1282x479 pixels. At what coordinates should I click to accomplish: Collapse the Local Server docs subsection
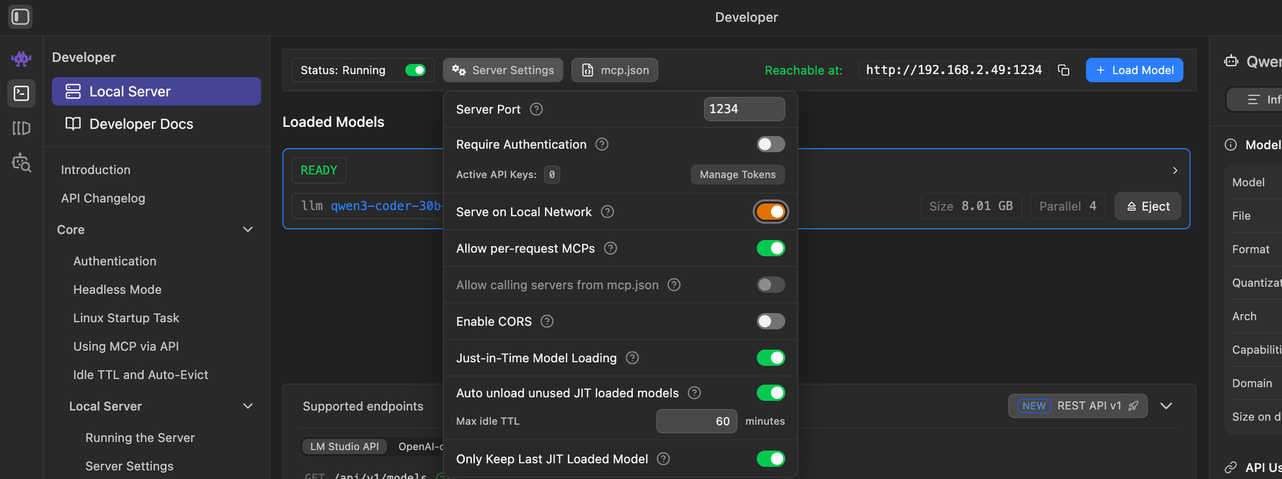[x=247, y=407]
